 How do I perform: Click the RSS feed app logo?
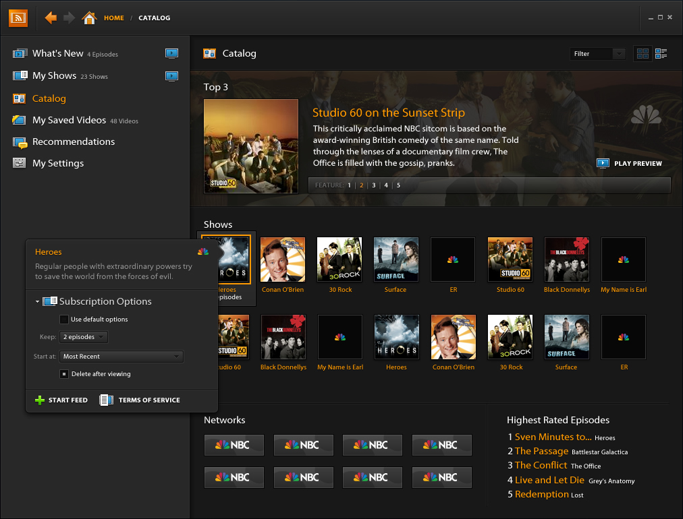click(x=18, y=18)
